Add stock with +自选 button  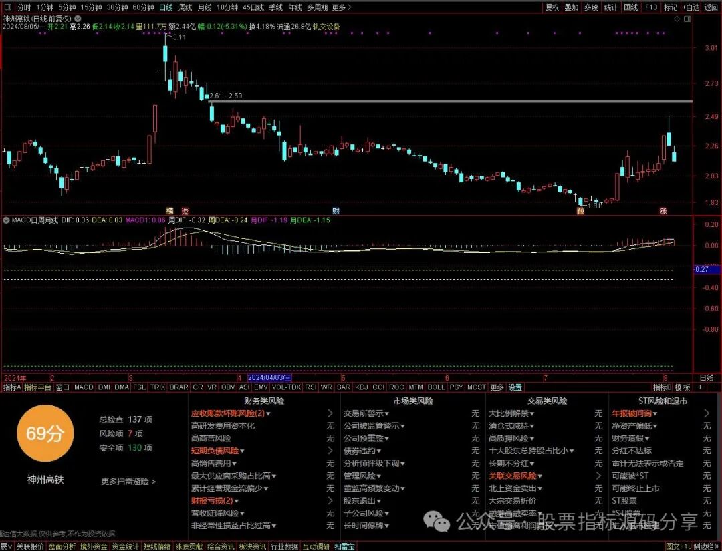point(691,7)
